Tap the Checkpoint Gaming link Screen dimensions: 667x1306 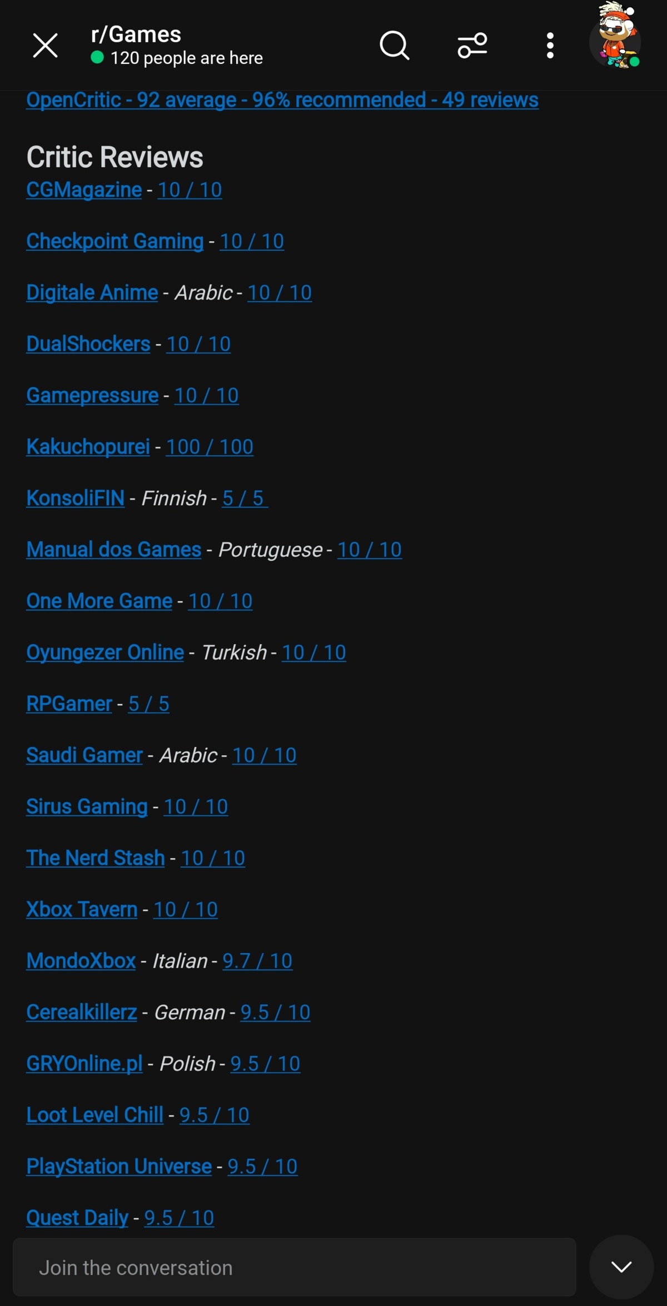coord(115,241)
